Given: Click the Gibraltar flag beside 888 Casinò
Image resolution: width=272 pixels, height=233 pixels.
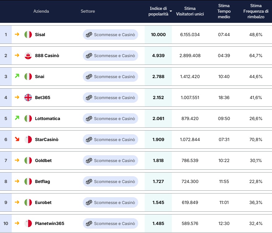Looking at the screenshot, I should pyautogui.click(x=28, y=56).
